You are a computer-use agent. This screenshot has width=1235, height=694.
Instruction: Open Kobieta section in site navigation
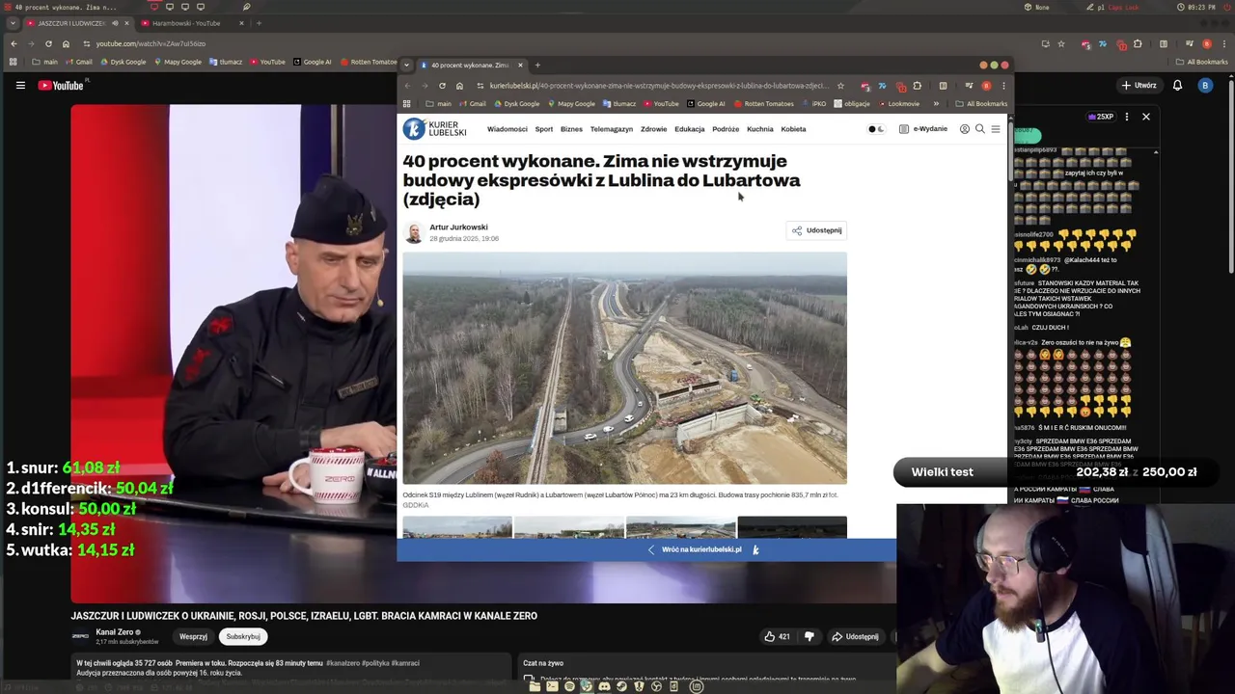[x=793, y=129]
